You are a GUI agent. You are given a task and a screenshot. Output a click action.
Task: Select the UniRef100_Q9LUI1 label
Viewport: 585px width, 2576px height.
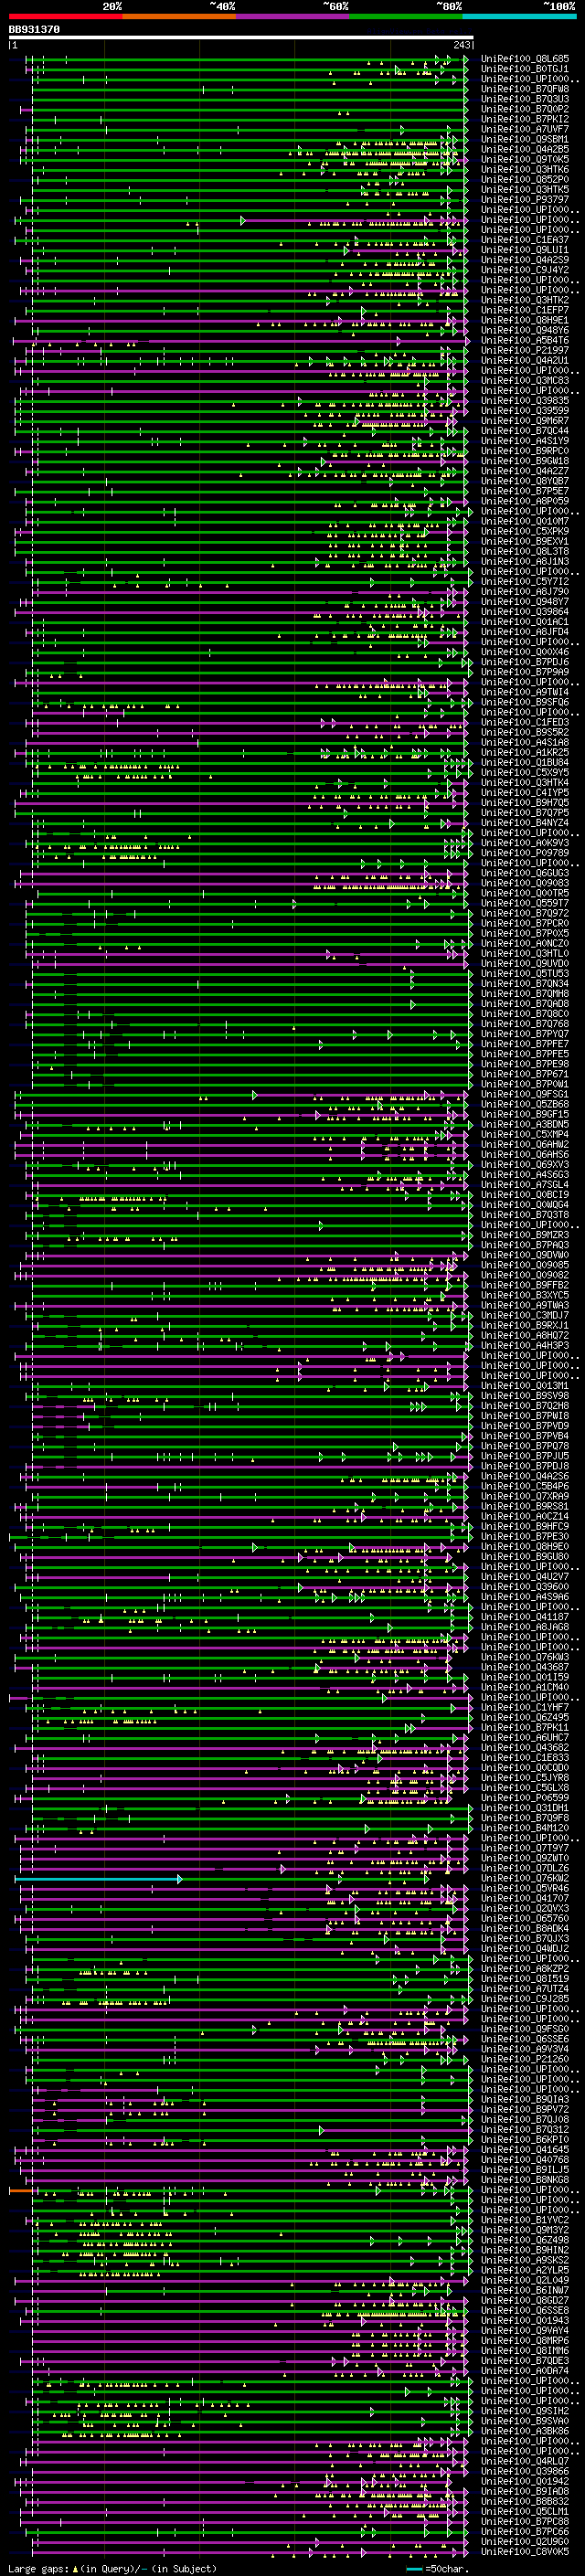coord(525,250)
